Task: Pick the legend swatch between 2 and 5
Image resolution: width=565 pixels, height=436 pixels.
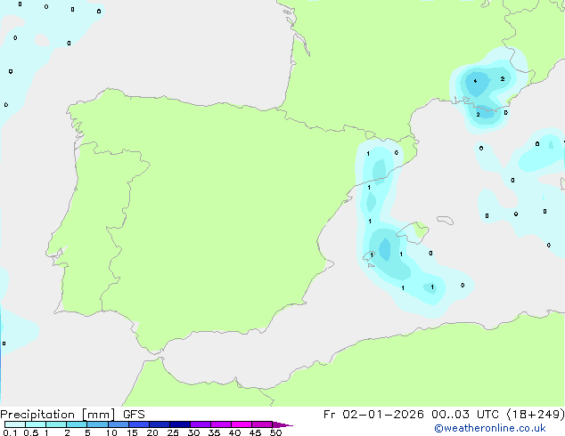Action: click(77, 424)
